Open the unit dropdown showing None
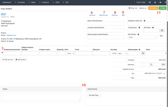The width and height of the screenshot is (168, 107). tap(70, 53)
